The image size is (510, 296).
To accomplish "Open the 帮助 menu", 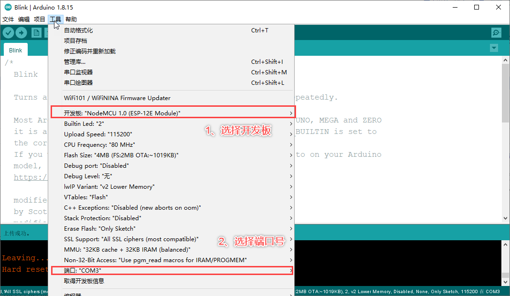I will [x=71, y=19].
